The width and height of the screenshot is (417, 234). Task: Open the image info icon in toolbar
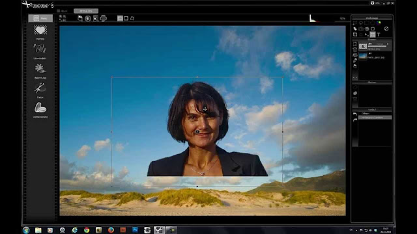88,18
